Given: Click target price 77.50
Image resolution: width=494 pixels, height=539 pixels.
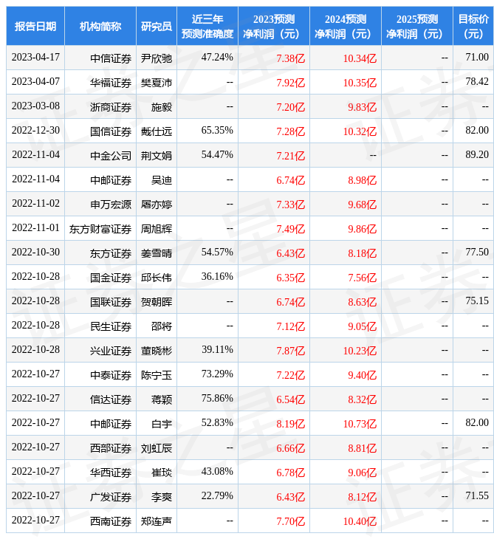Looking at the screenshot, I should point(477,253).
